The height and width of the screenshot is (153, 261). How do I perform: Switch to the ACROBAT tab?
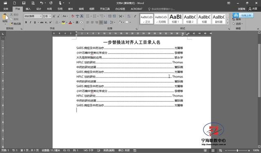click(137, 9)
